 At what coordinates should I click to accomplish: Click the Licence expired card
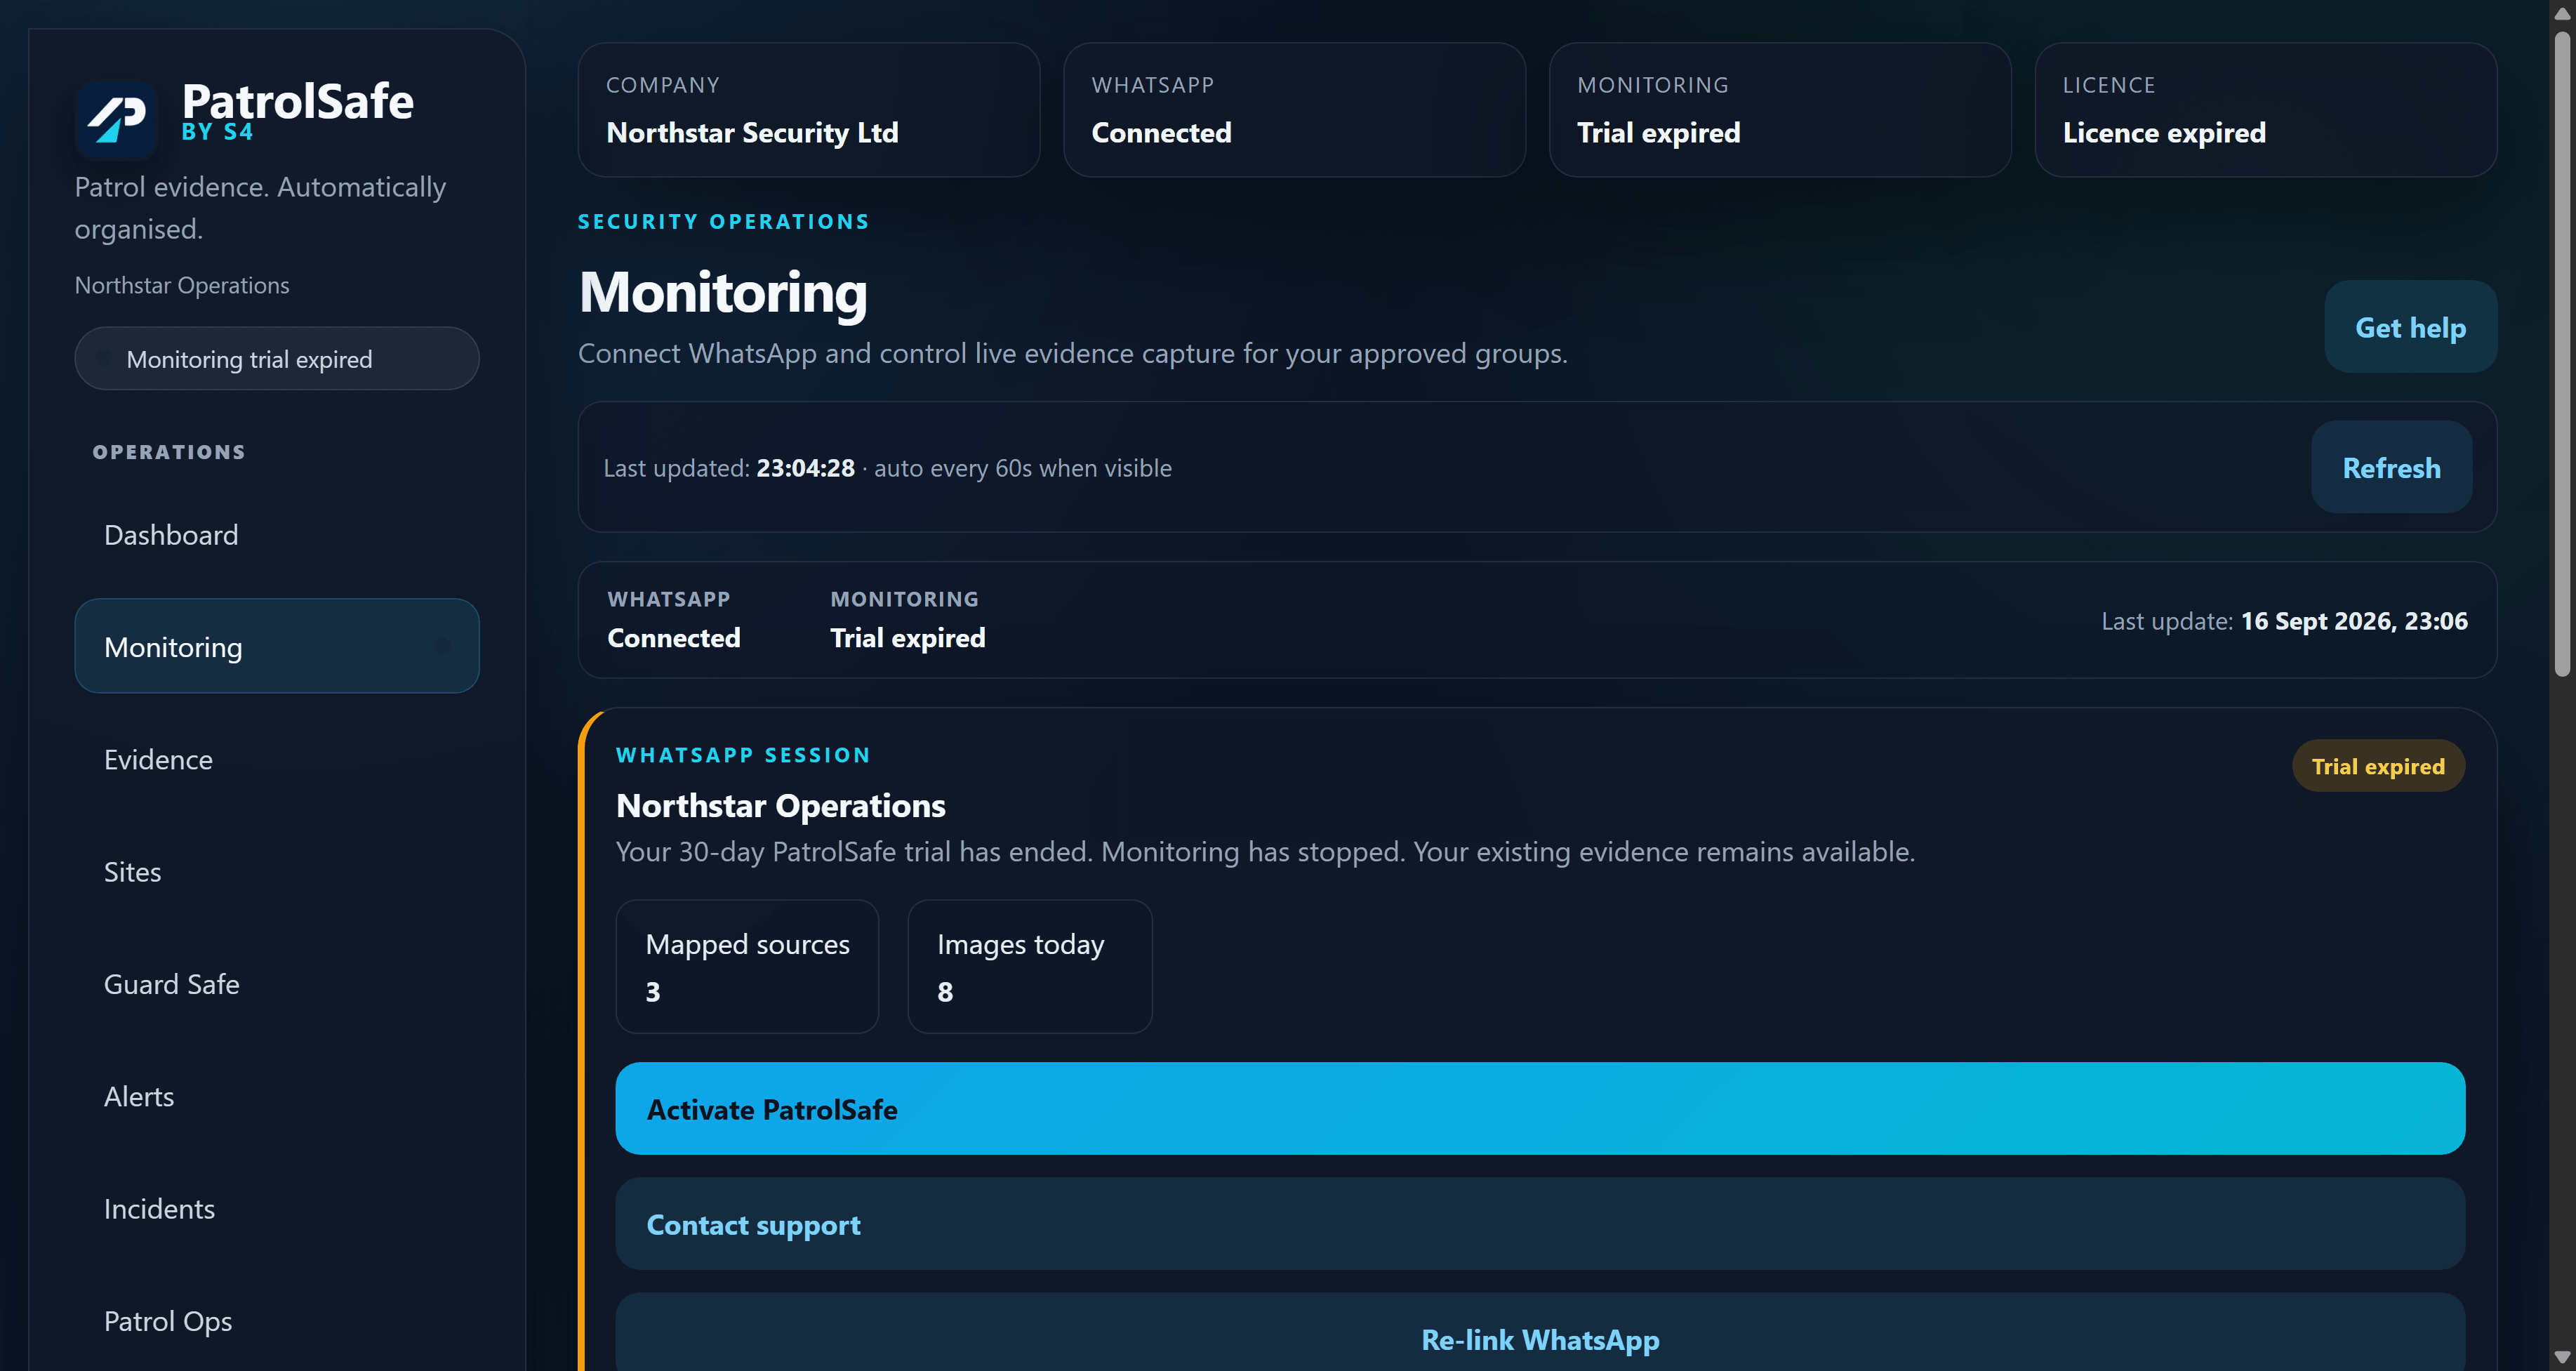pyautogui.click(x=2266, y=110)
